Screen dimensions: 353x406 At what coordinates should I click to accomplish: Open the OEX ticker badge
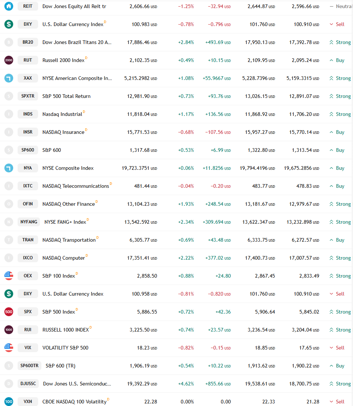[28, 276]
